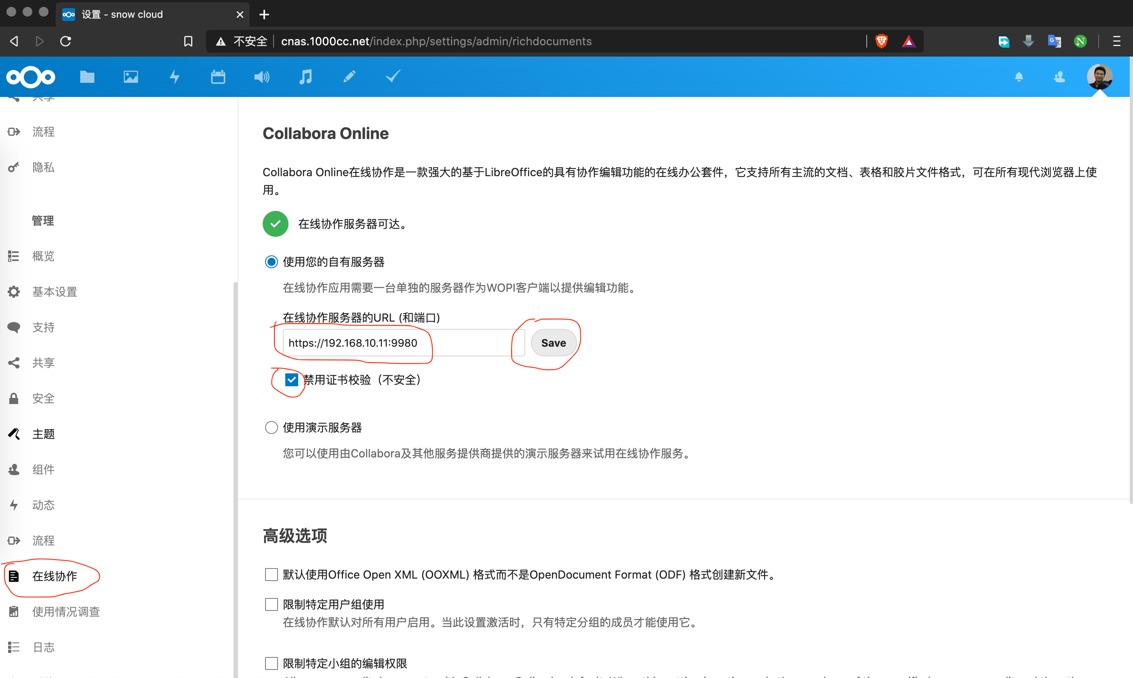Go back in browser history
The height and width of the screenshot is (678, 1133).
(x=14, y=41)
